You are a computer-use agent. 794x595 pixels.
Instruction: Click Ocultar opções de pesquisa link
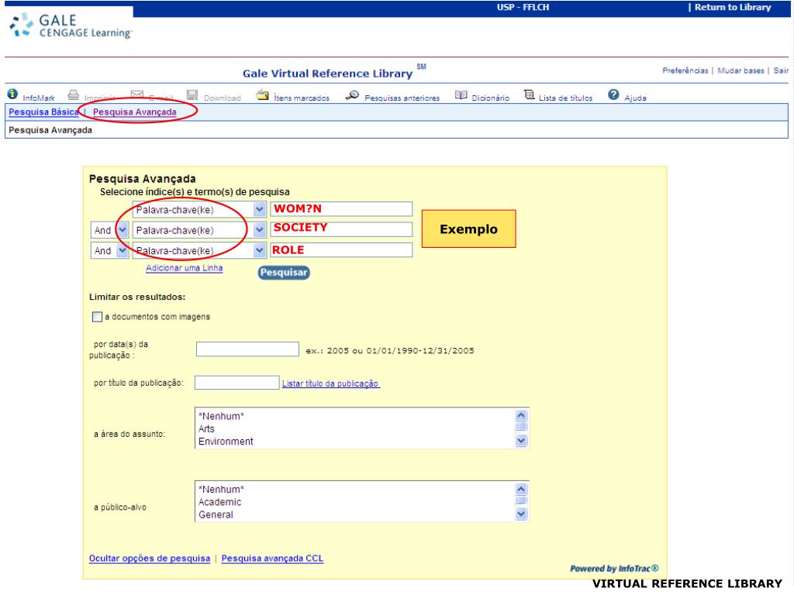(x=150, y=559)
